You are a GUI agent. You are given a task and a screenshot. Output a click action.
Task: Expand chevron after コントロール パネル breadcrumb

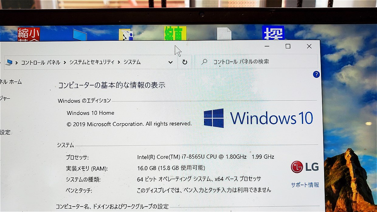[x=65, y=62]
